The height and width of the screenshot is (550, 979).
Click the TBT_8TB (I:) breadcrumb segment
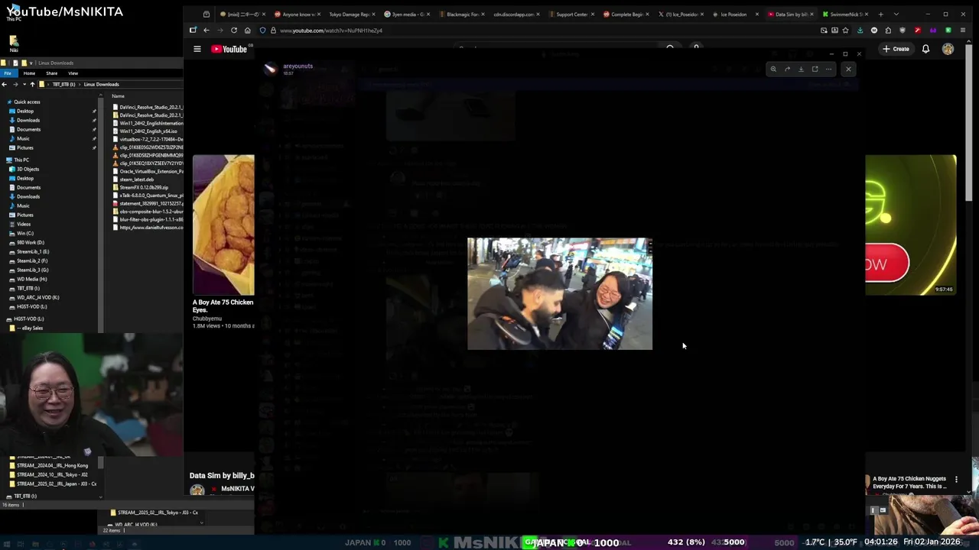tap(64, 84)
